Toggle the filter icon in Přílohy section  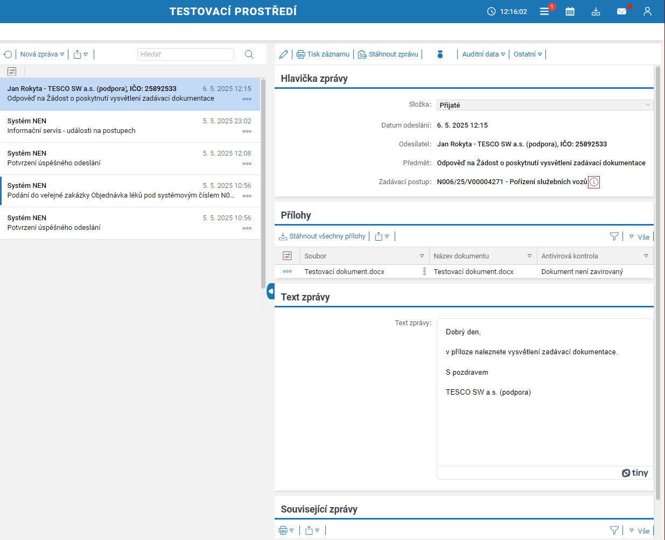pos(614,236)
